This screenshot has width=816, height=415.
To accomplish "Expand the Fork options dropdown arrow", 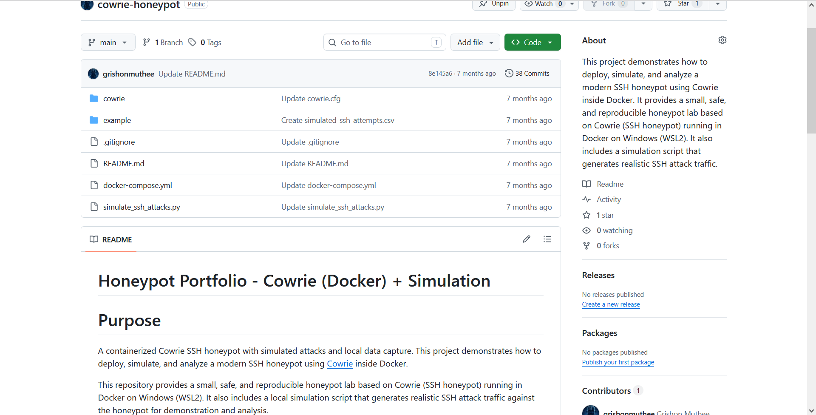I will coord(643,4).
